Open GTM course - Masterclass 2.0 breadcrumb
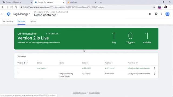This screenshot has width=173, height=97. [57, 12]
